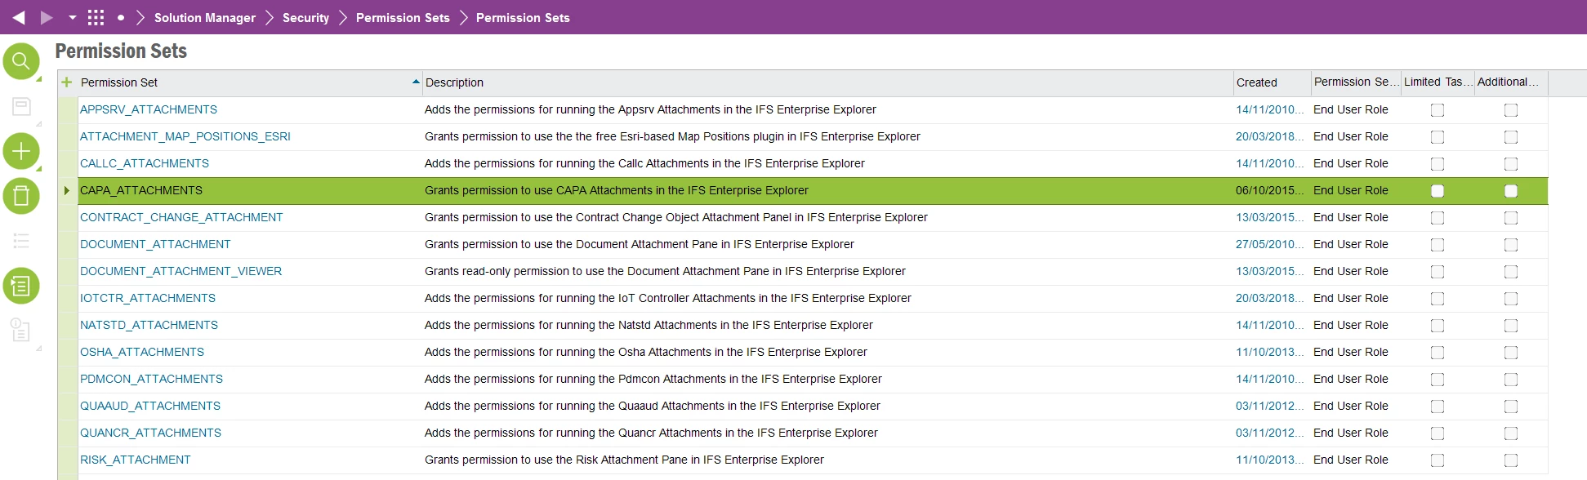Click the Description column header
The image size is (1587, 480).
[x=454, y=82]
